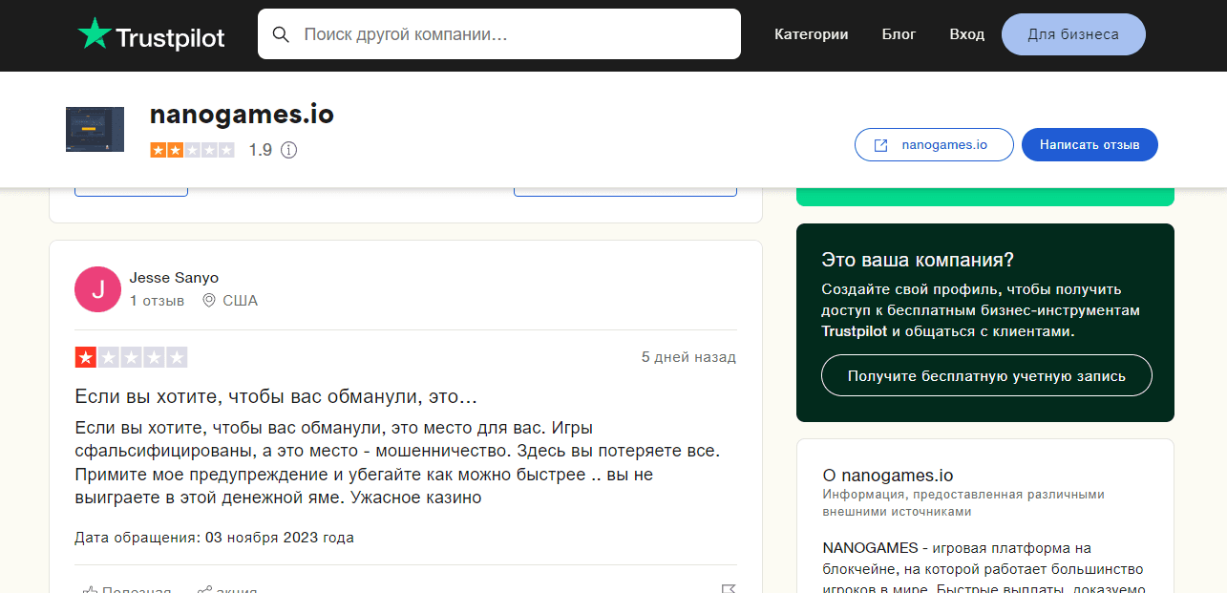Click the thumbs-up Helpful icon under review
The width and height of the screenshot is (1227, 593).
coord(90,589)
